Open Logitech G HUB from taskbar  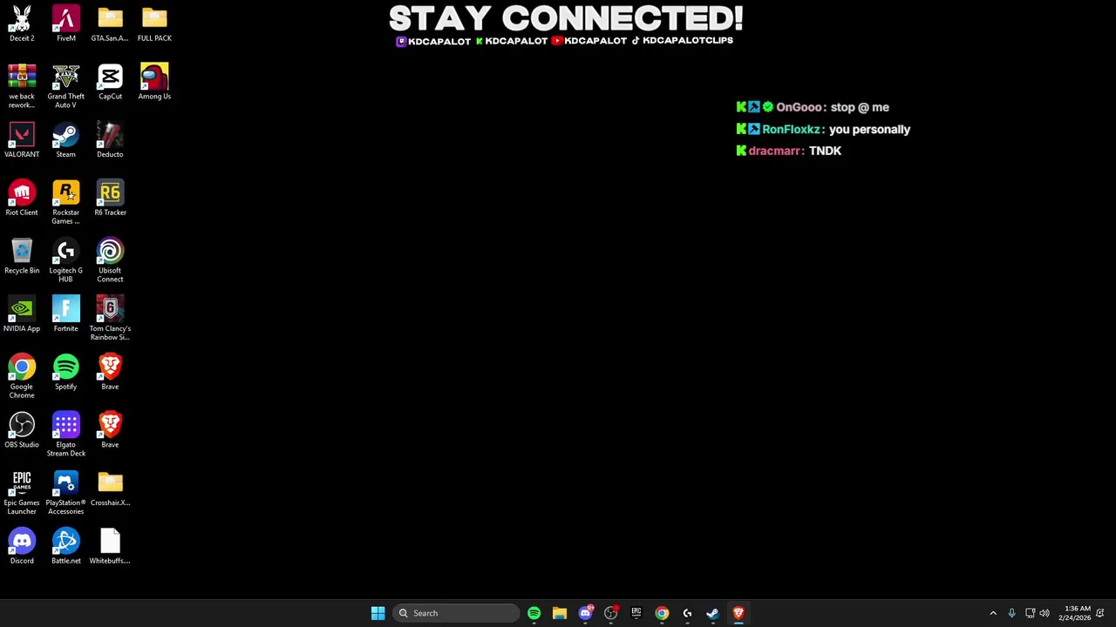[x=687, y=613]
